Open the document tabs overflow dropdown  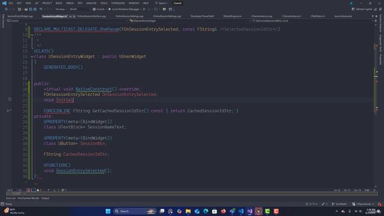373,16
